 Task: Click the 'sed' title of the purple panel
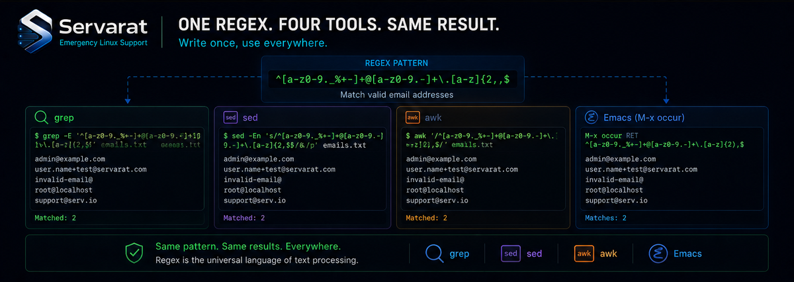click(250, 117)
